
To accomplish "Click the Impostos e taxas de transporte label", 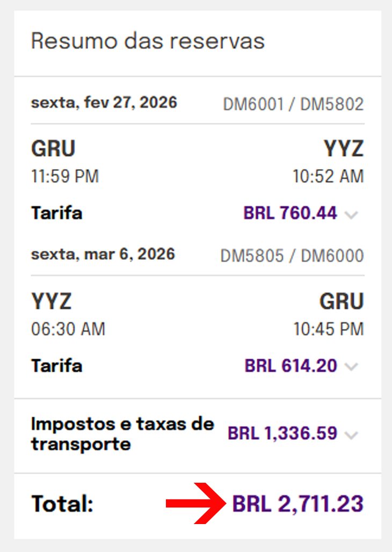I will [122, 434].
